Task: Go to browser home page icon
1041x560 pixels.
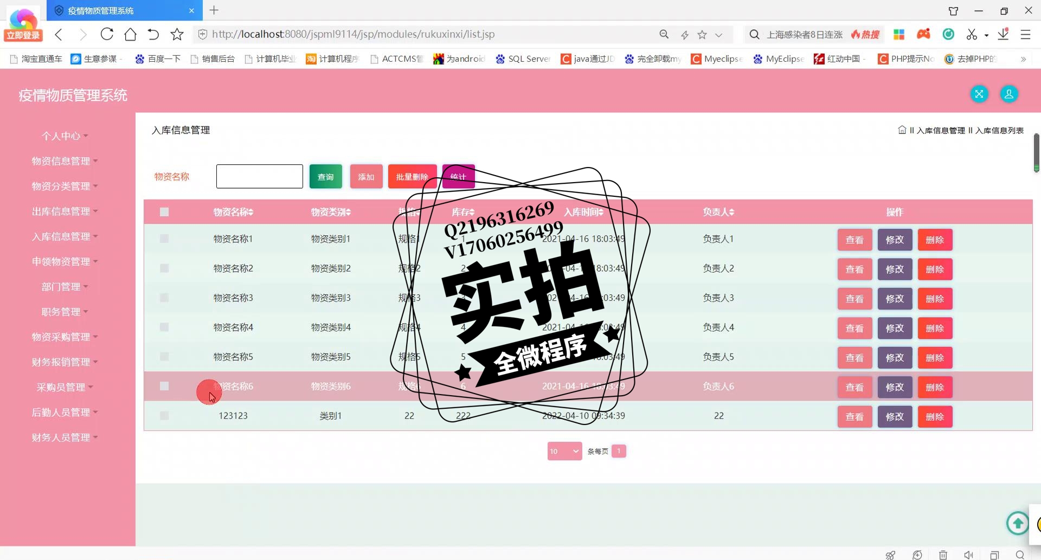Action: (130, 35)
